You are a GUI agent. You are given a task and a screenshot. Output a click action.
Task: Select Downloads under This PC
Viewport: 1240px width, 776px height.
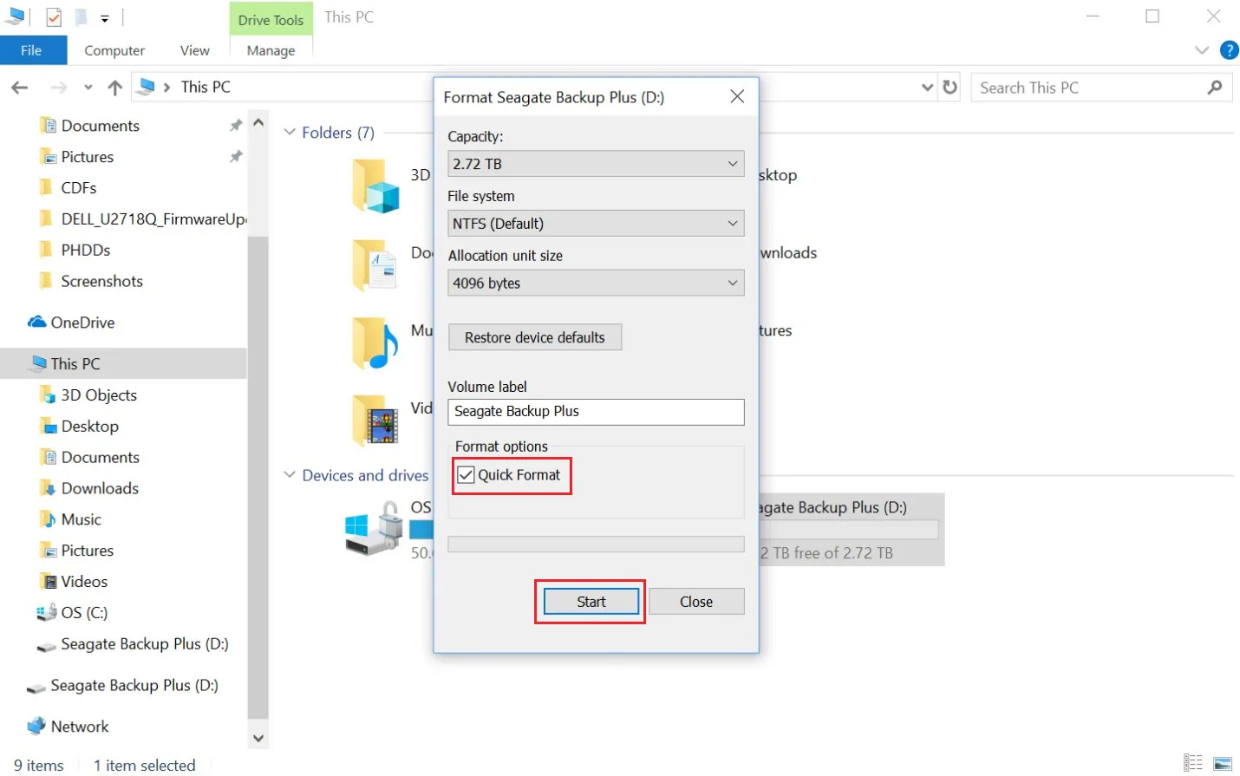click(89, 489)
